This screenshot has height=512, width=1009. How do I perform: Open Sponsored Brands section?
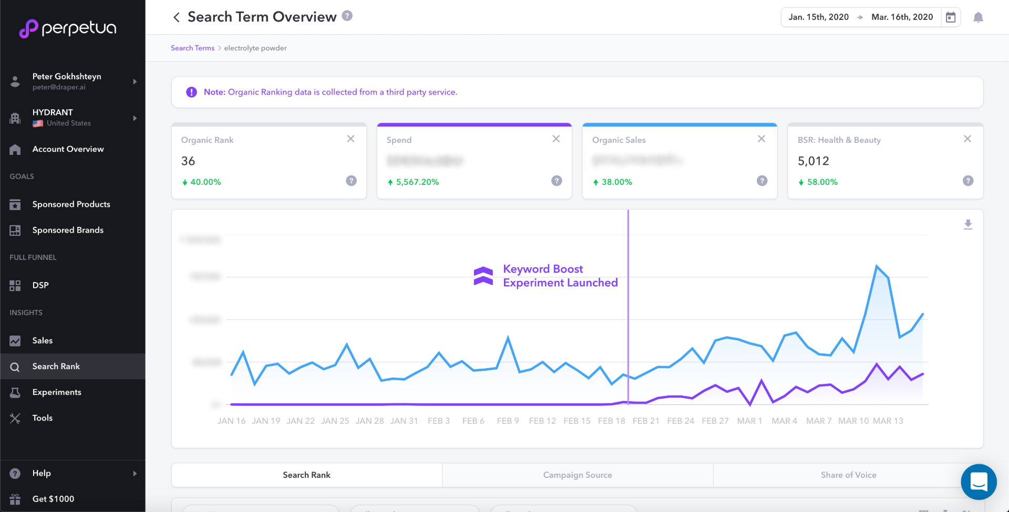point(67,230)
